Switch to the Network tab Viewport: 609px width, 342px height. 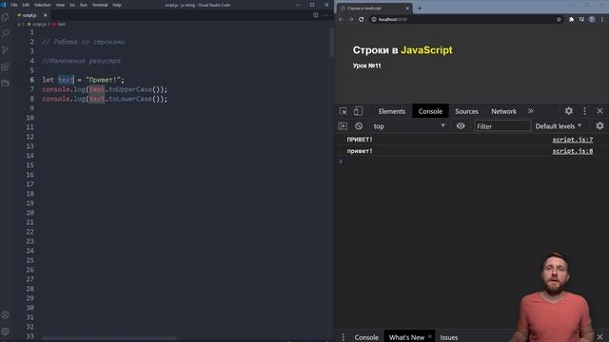(503, 111)
